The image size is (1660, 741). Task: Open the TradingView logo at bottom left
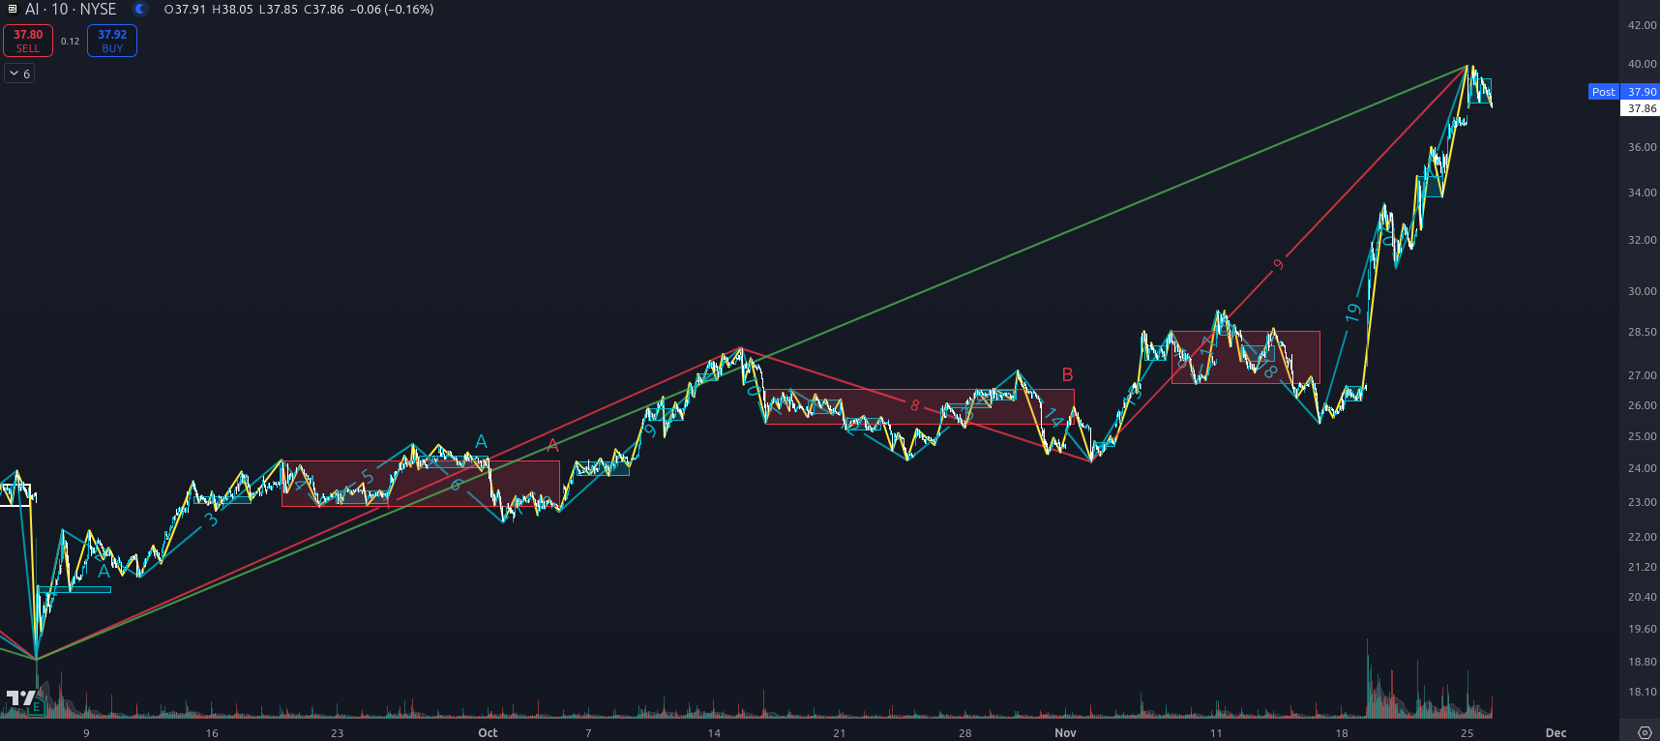coord(20,697)
